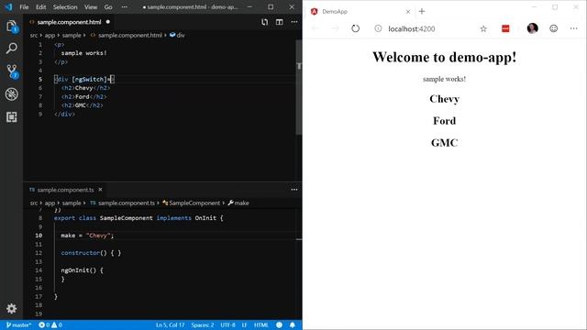This screenshot has height=330, width=587.
Task: Change language mode via HTML
Action: point(260,324)
